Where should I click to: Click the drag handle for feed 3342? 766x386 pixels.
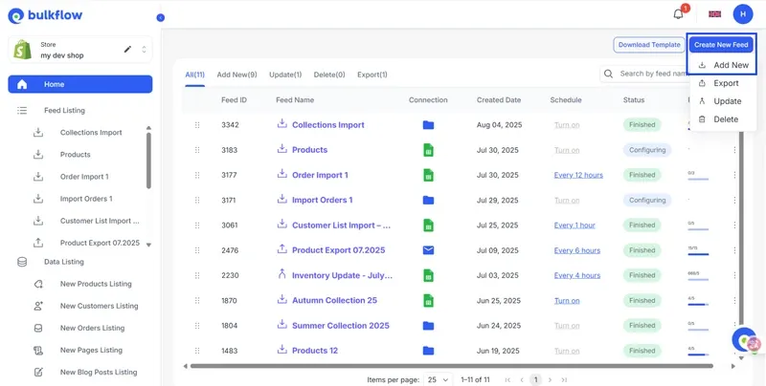(x=197, y=125)
